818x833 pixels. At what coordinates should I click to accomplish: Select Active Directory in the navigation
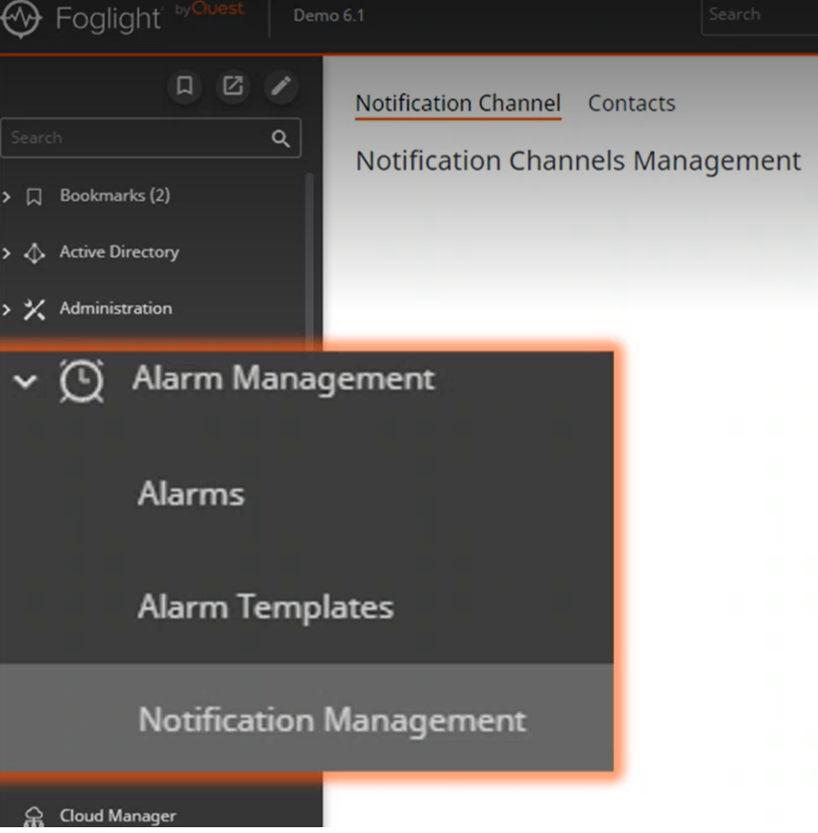tap(119, 251)
